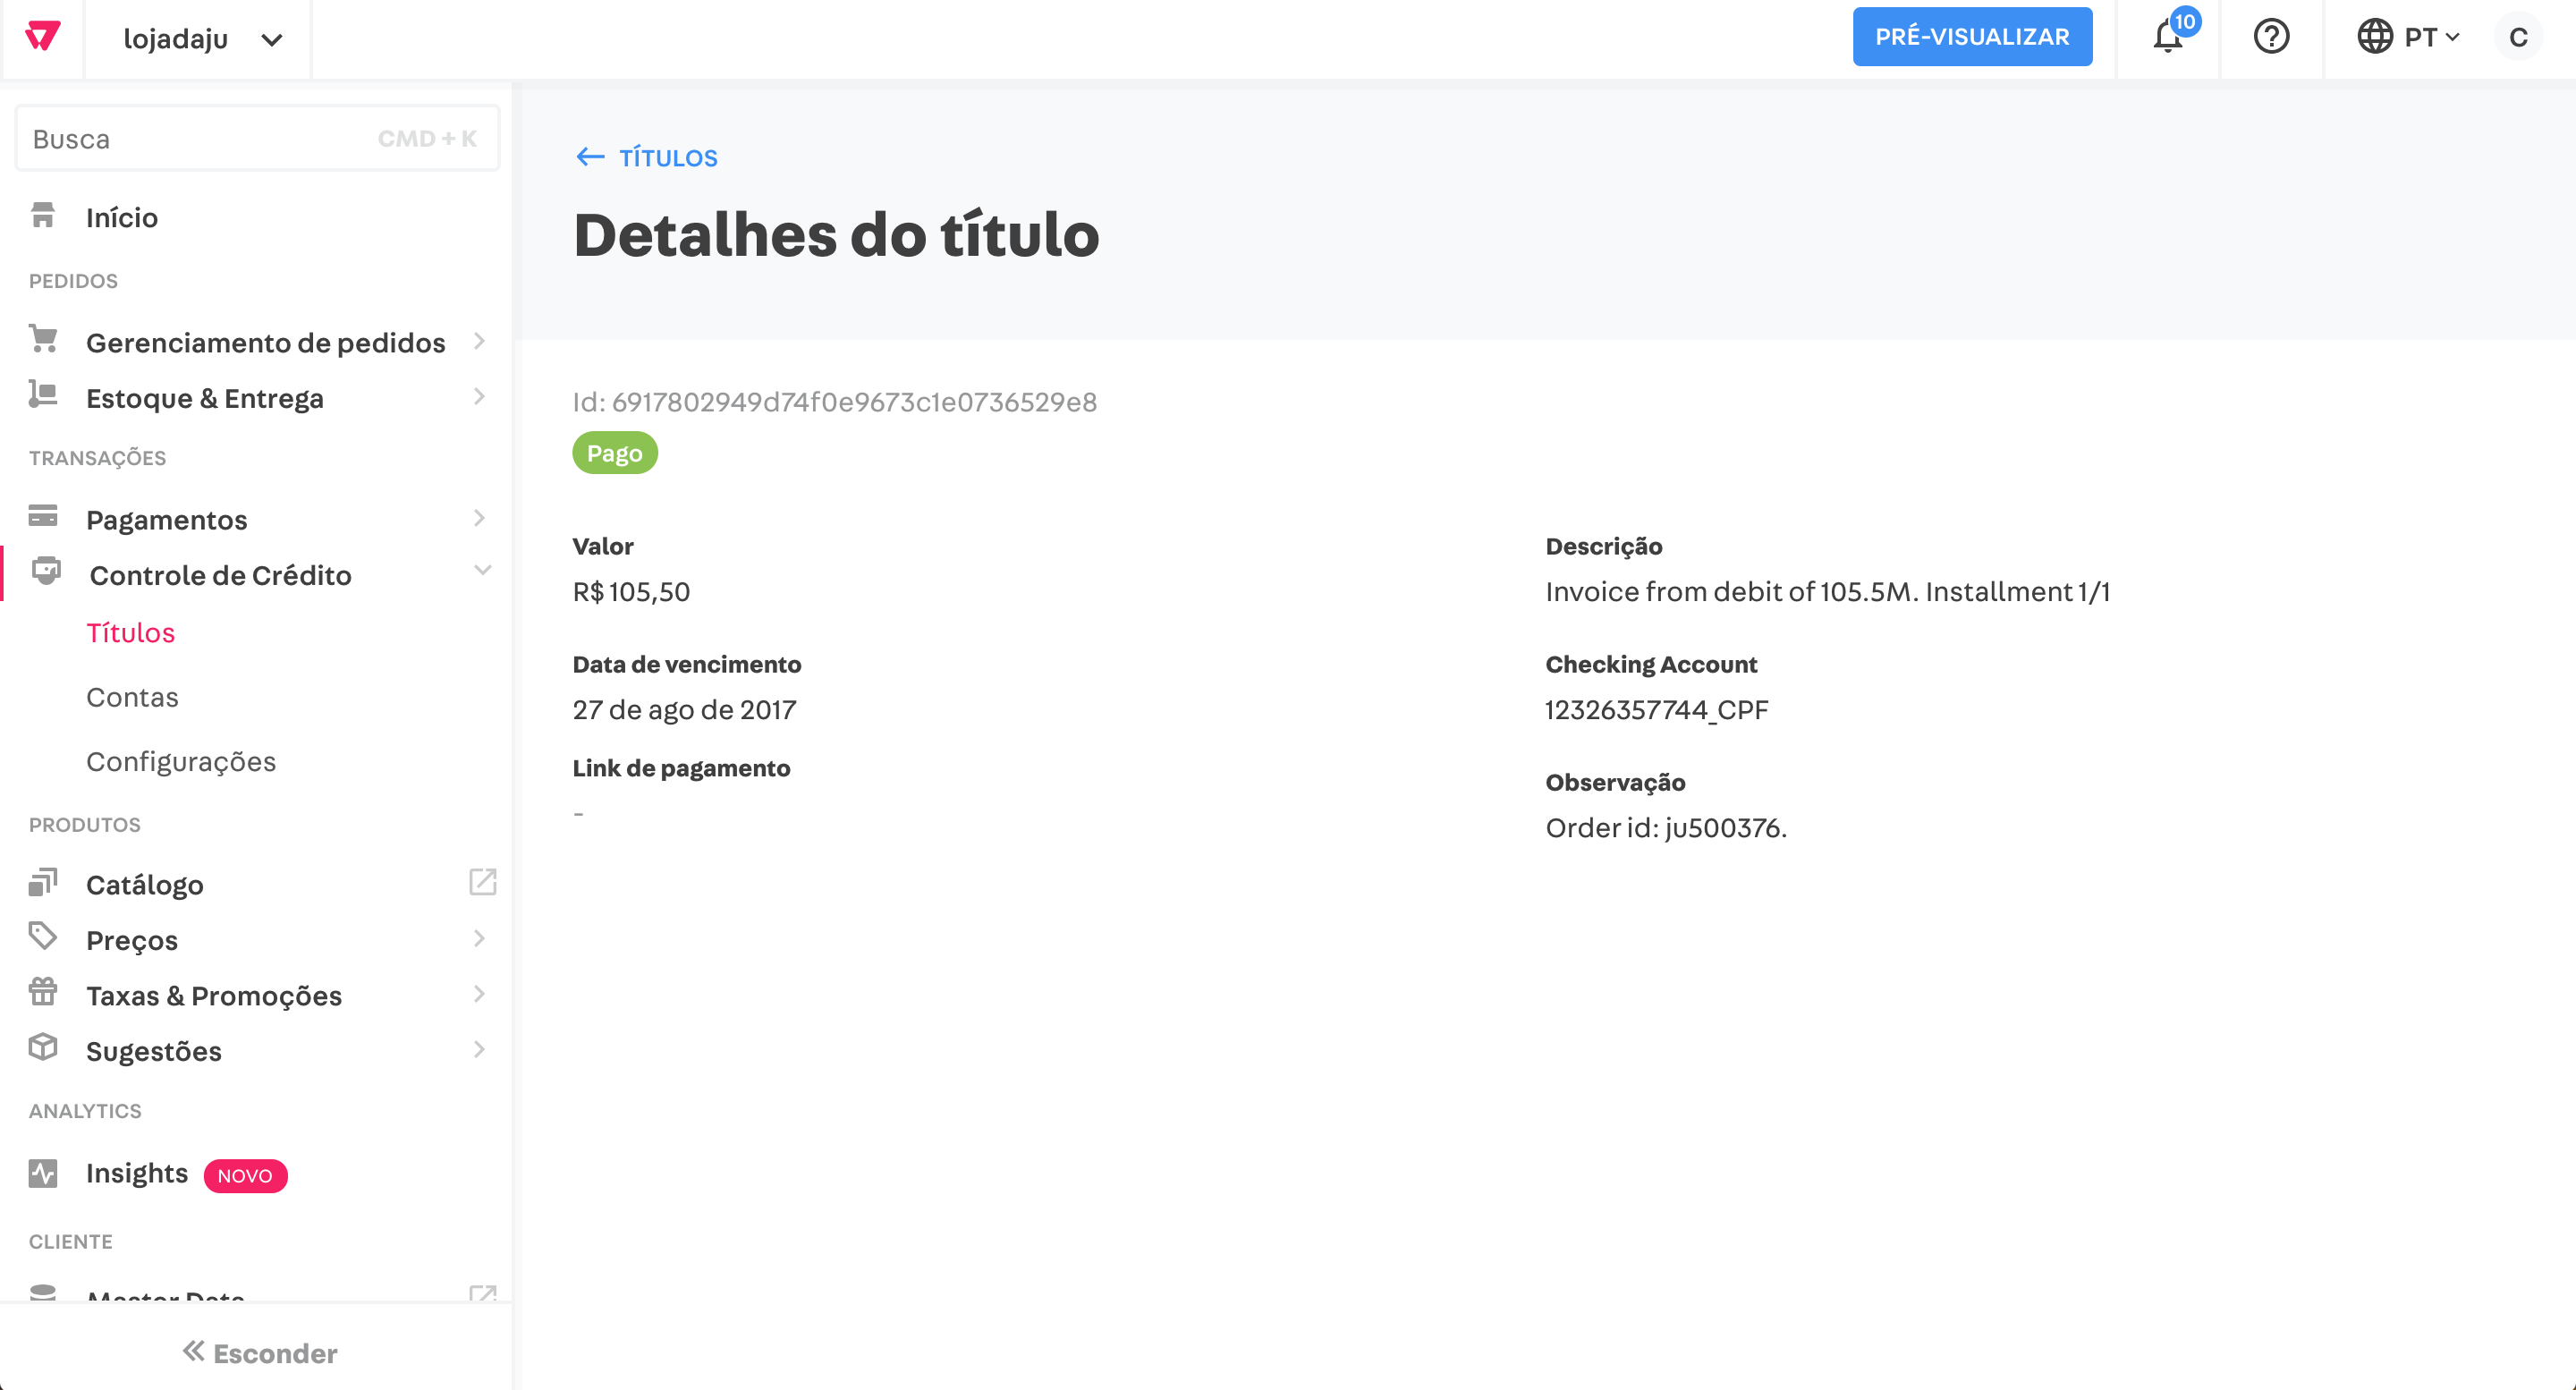
Task: Click the Insights chart icon
Action: coord(43,1173)
